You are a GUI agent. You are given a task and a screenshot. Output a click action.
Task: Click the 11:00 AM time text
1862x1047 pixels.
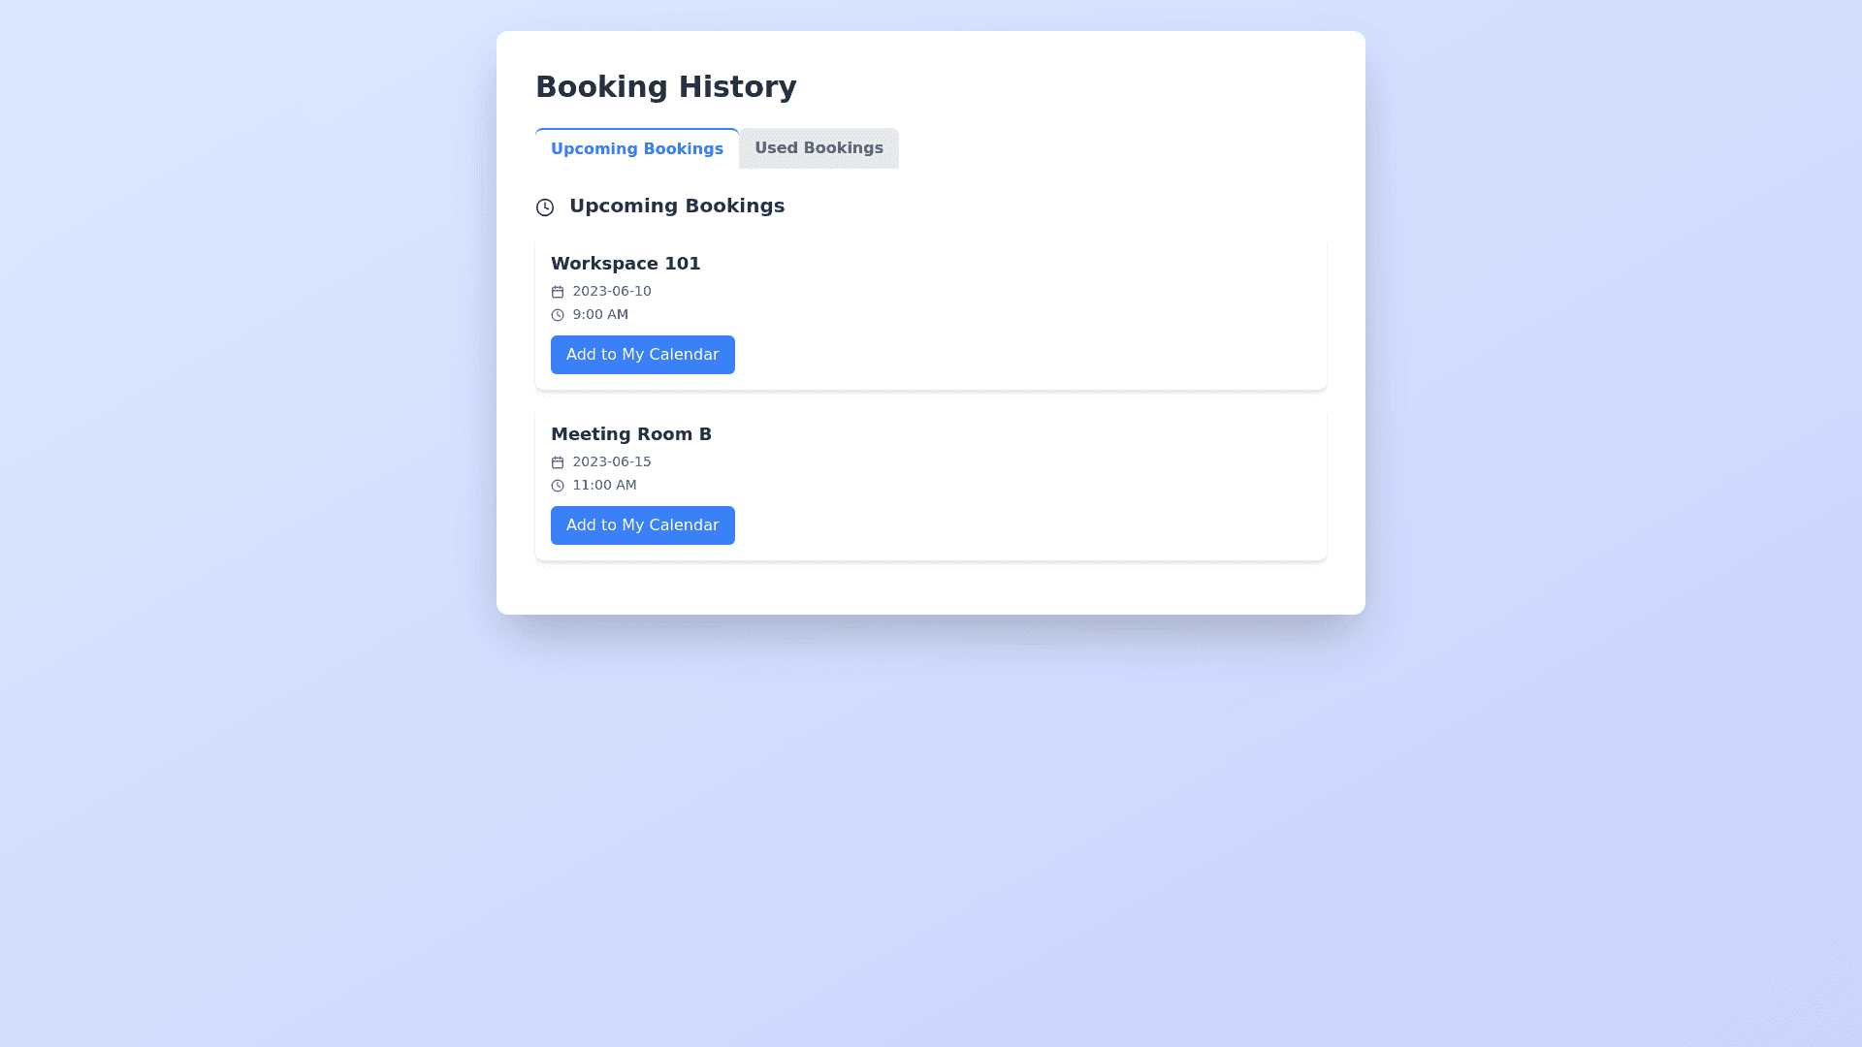coord(604,485)
